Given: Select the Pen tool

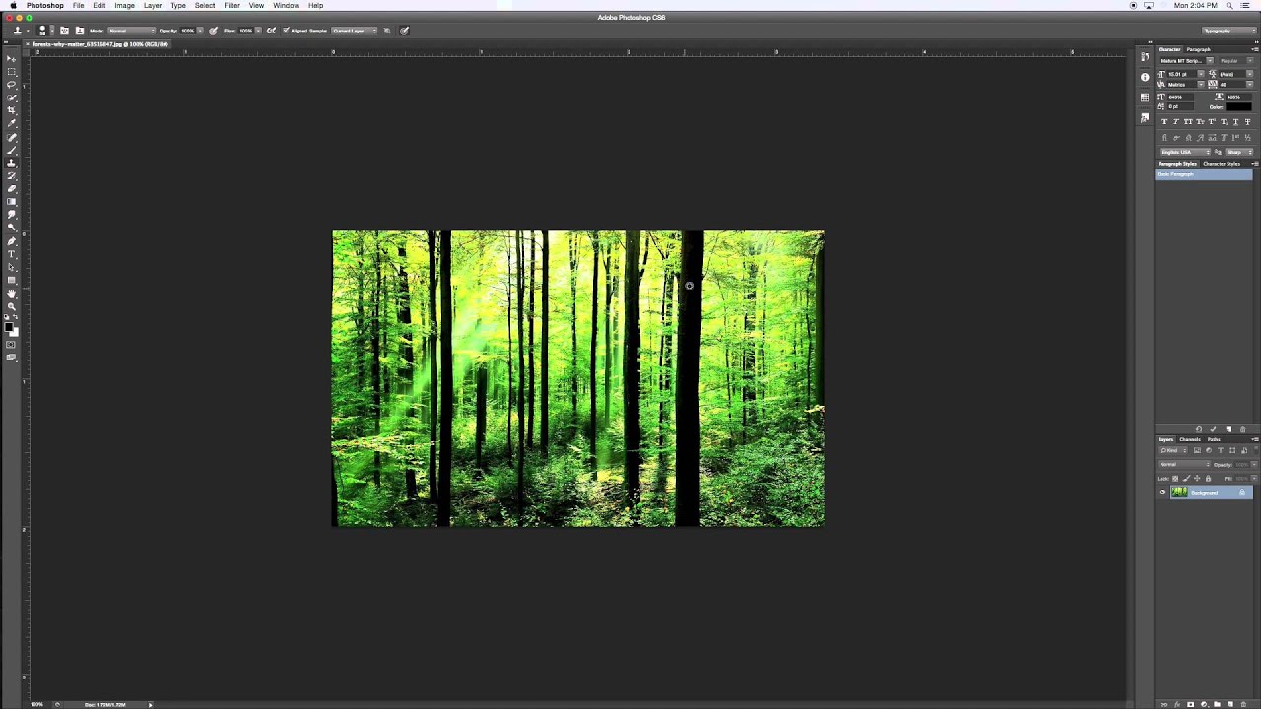Looking at the screenshot, I should click(12, 241).
